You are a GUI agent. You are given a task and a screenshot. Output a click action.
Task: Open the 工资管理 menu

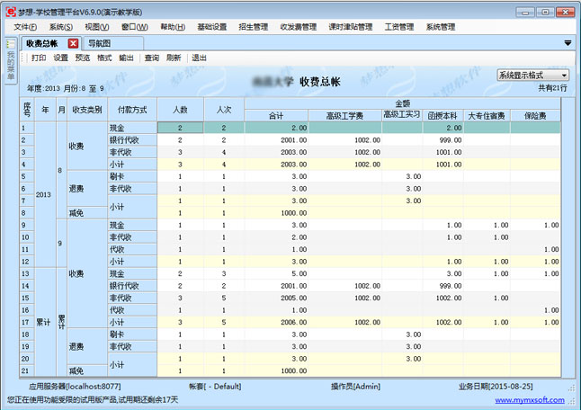point(399,27)
